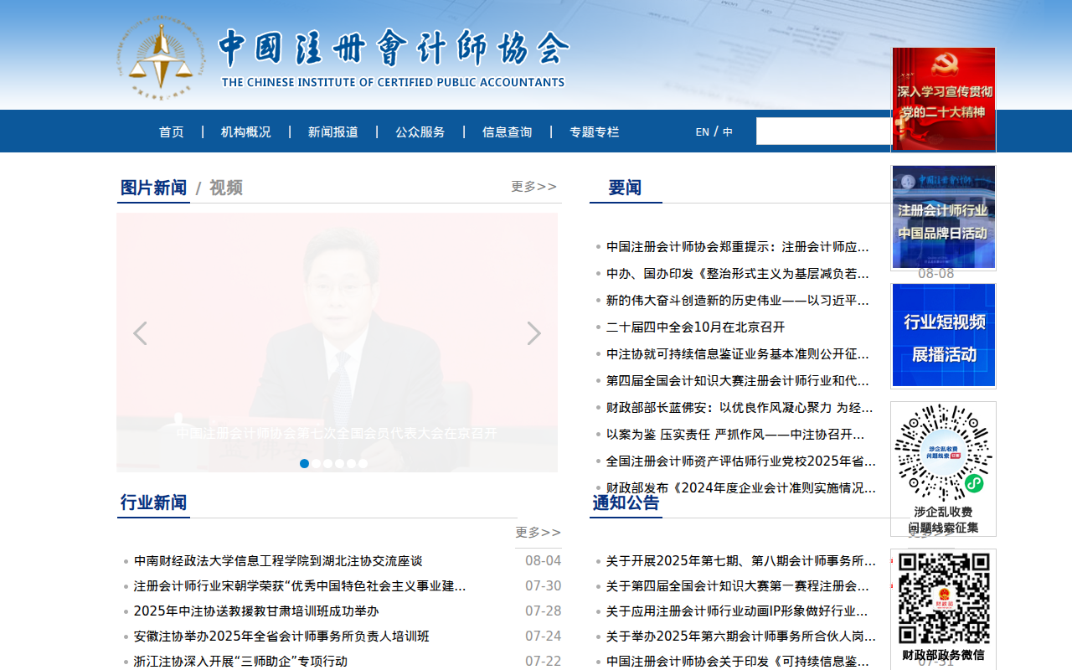Click the 涉企乱收费问题线索征集 QR code
The width and height of the screenshot is (1072, 670).
coord(943,469)
